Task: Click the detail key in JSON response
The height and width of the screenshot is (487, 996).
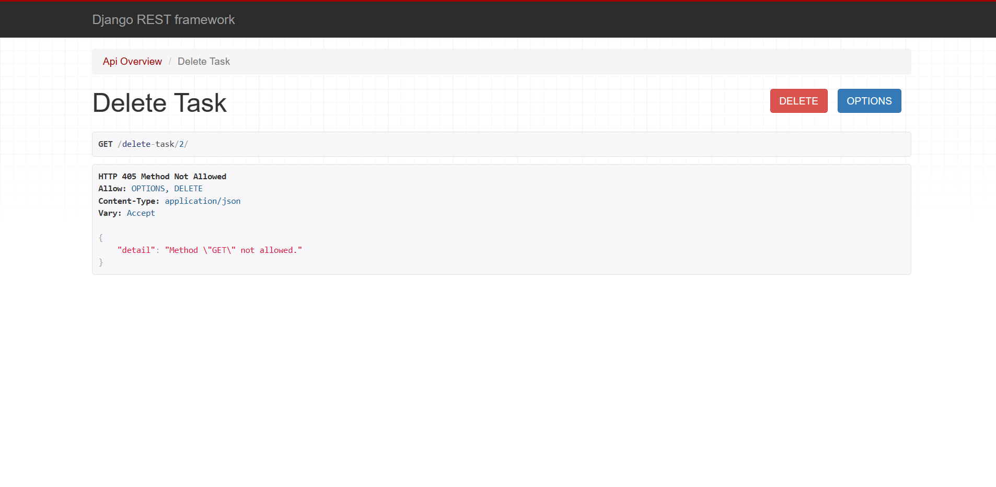Action: point(136,250)
